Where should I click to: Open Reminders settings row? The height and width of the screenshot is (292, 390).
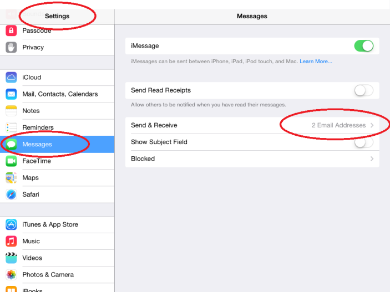pyautogui.click(x=38, y=127)
